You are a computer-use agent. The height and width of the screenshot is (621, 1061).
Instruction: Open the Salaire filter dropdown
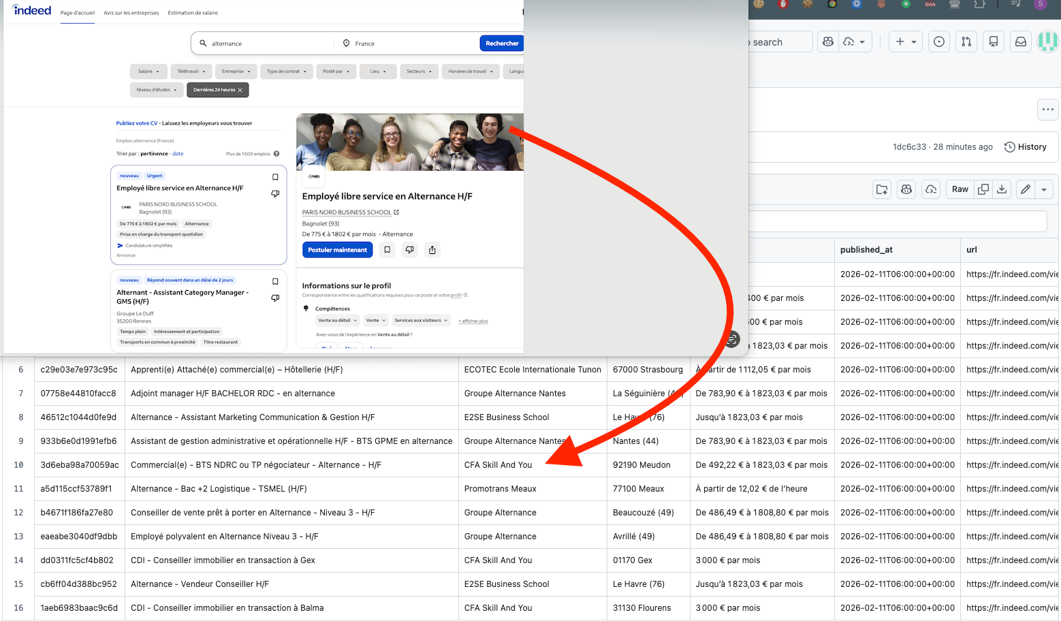pos(148,71)
